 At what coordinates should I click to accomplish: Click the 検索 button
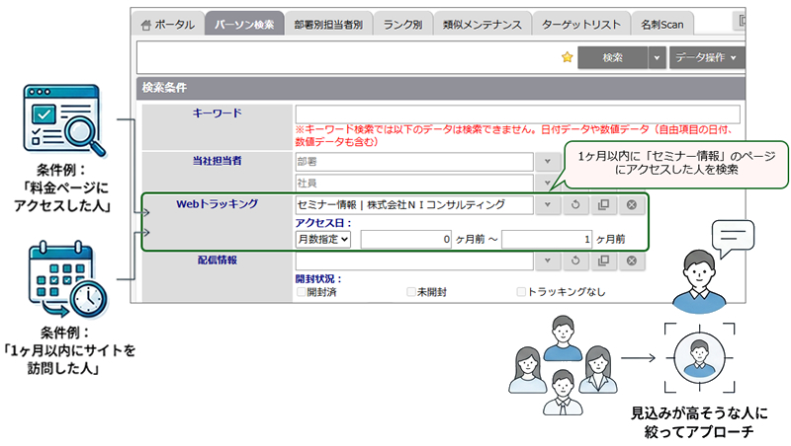point(612,57)
